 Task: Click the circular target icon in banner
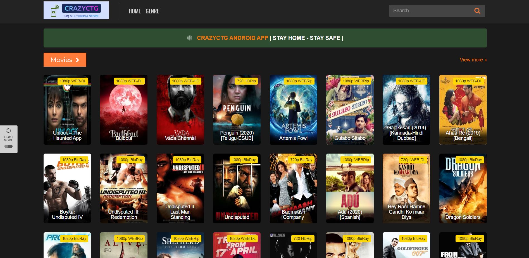190,38
